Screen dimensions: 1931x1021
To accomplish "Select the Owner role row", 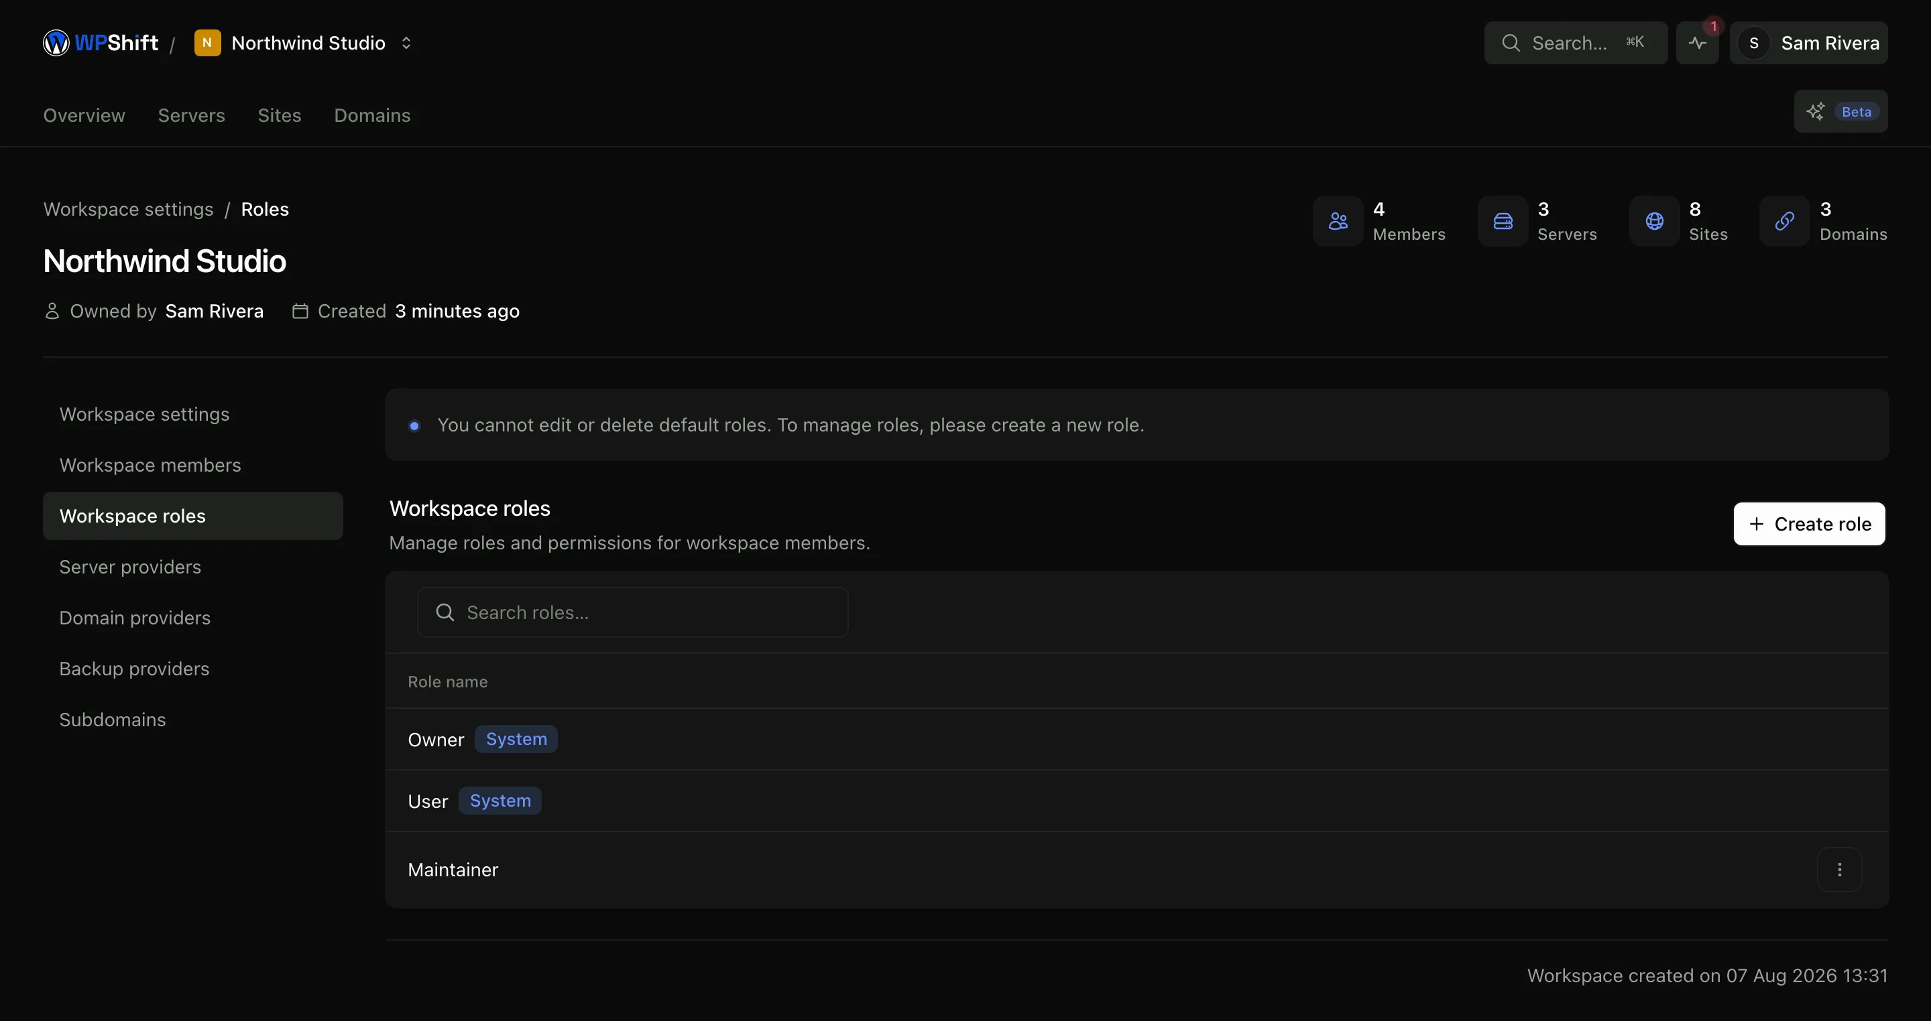I will tap(1136, 740).
